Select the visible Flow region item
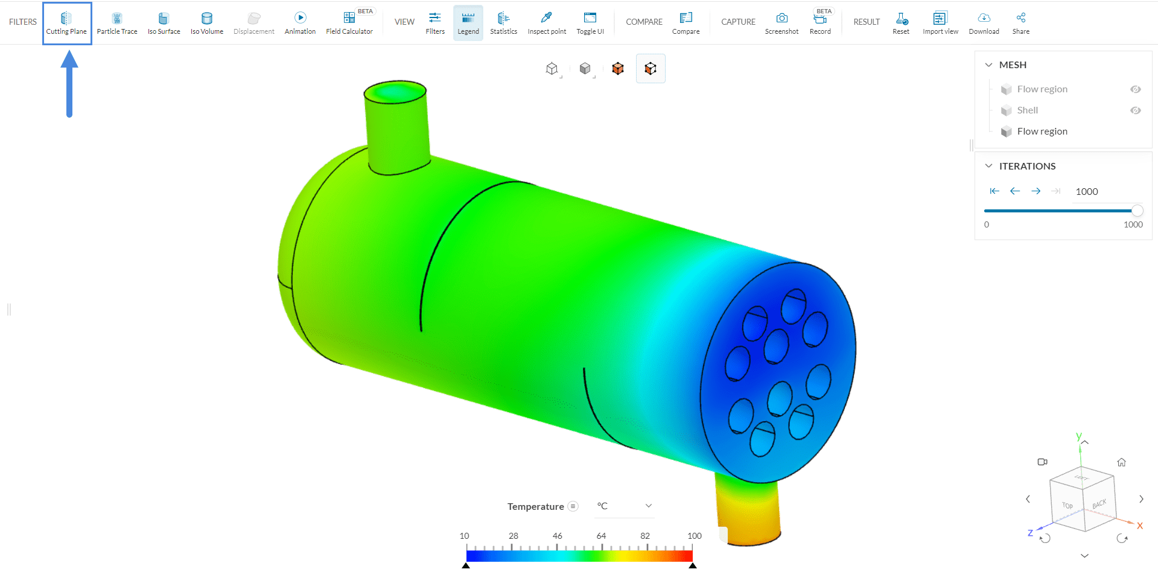The image size is (1158, 572). pos(1042,132)
